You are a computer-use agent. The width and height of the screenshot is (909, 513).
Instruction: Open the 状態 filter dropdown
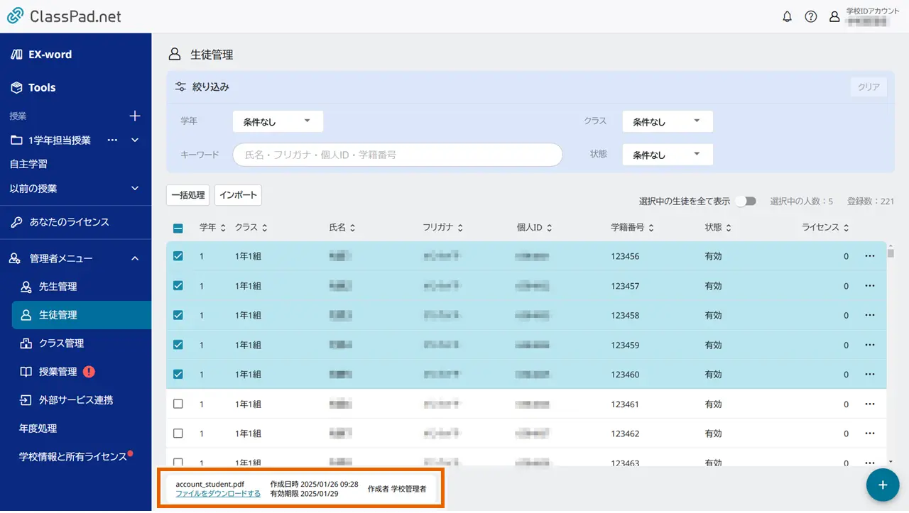[x=667, y=155]
